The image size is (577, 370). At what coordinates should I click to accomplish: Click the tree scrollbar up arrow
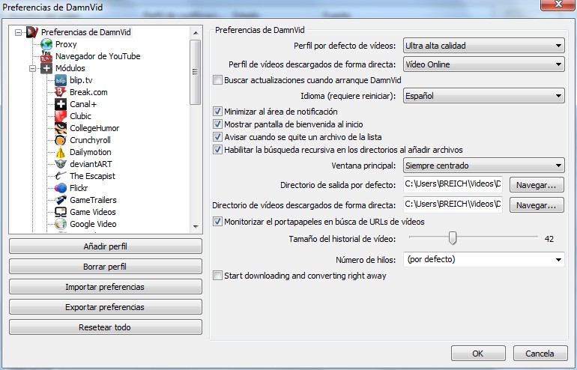196,33
